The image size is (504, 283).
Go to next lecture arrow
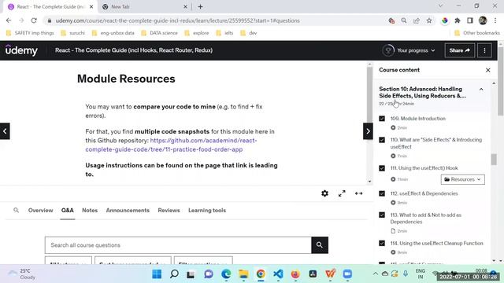click(368, 131)
